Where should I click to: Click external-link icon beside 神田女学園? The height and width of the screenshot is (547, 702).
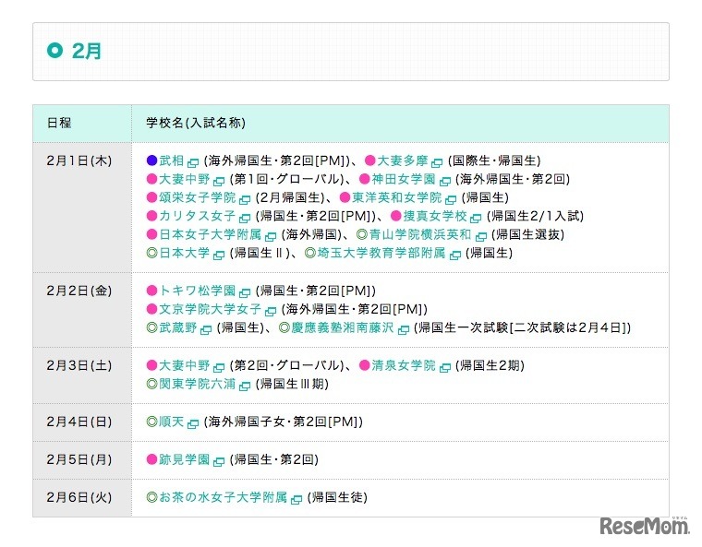[x=445, y=181]
